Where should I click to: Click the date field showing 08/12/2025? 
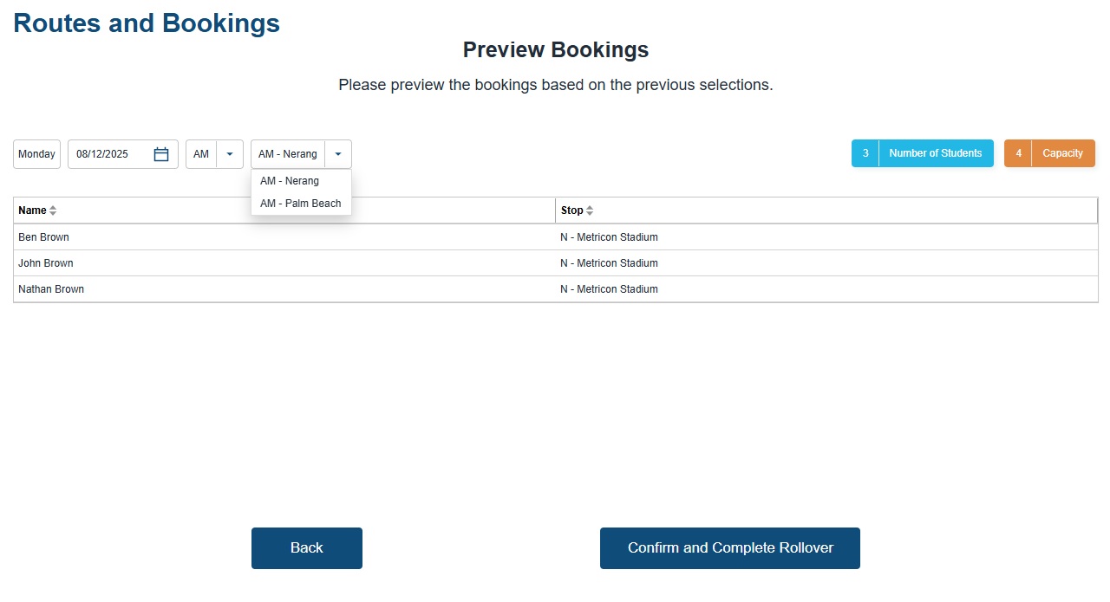(x=108, y=154)
